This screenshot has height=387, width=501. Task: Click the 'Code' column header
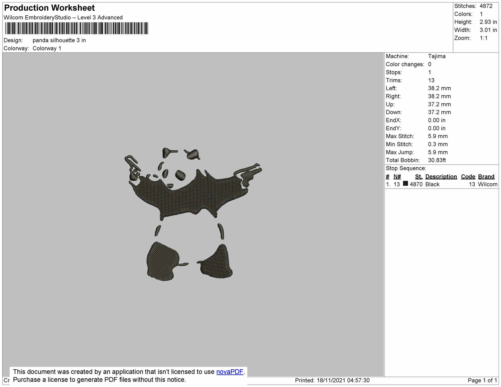[x=468, y=176]
